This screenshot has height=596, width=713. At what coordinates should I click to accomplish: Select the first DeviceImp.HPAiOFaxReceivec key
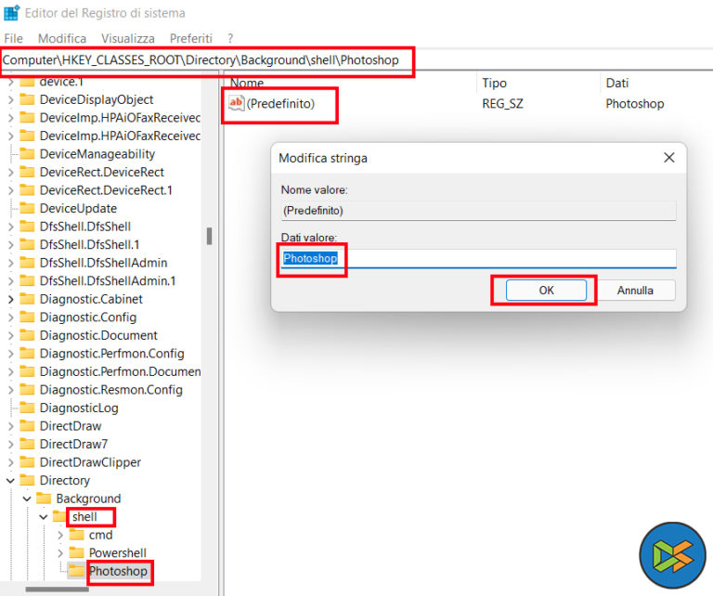120,118
